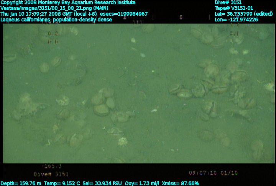Viewport: 276px width, 186px height.
Task: Click the 111 heading number at top
Action: (137, 22)
